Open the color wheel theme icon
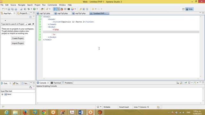Image resolution: width=205 pixels, height=115 pixels. [x=72, y=9]
